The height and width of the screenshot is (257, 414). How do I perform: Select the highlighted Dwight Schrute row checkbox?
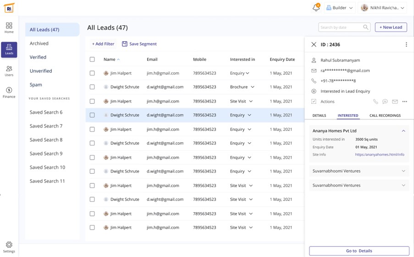coord(92,115)
